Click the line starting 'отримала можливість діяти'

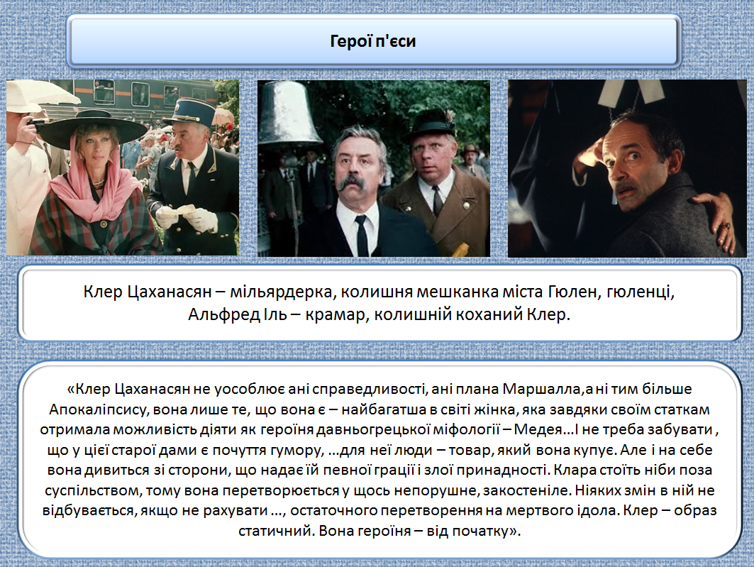379,429
